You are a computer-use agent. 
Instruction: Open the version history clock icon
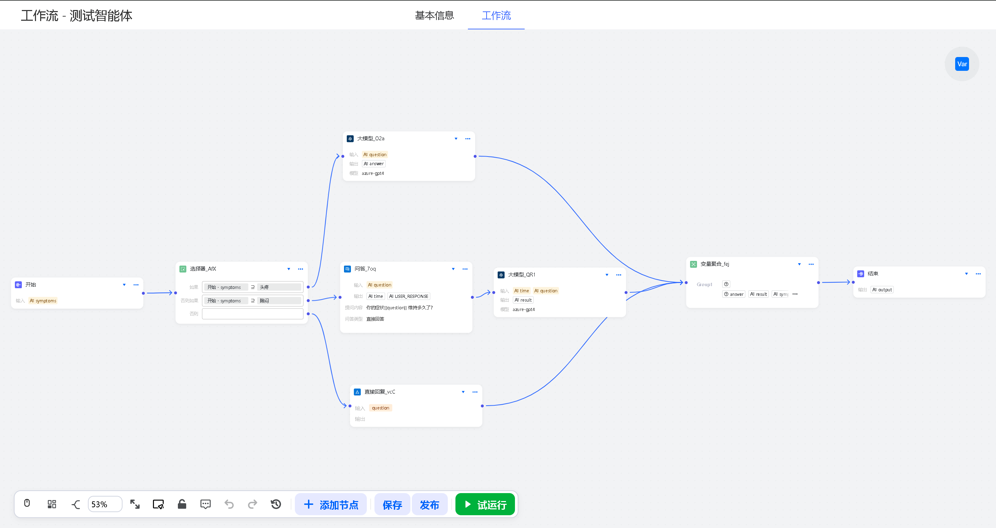[x=276, y=504]
